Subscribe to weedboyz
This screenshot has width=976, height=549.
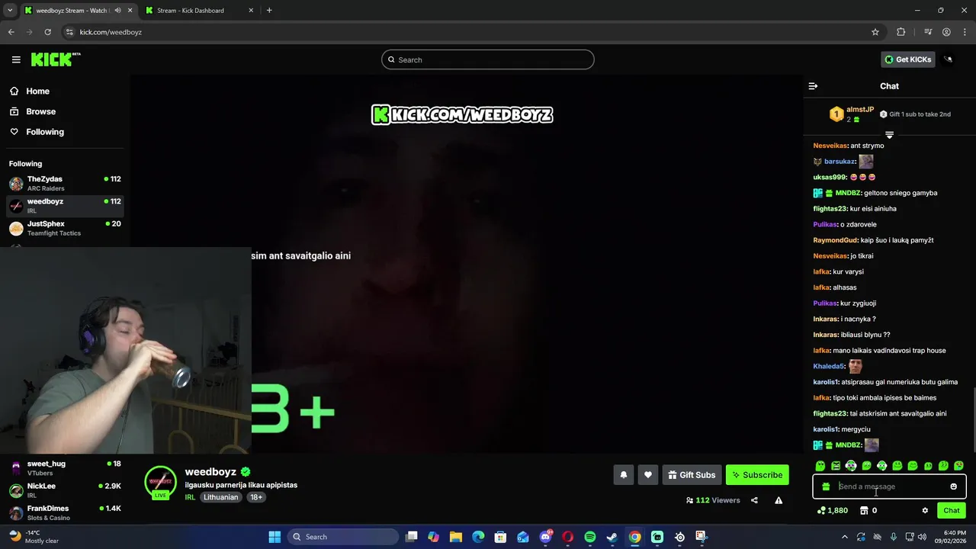(757, 475)
